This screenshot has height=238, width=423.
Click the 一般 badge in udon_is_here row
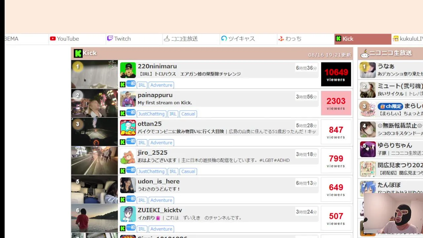click(x=131, y=199)
